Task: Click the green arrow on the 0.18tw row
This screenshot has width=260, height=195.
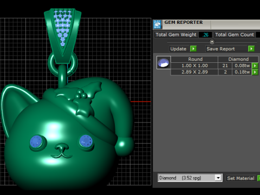Action: click(255, 72)
